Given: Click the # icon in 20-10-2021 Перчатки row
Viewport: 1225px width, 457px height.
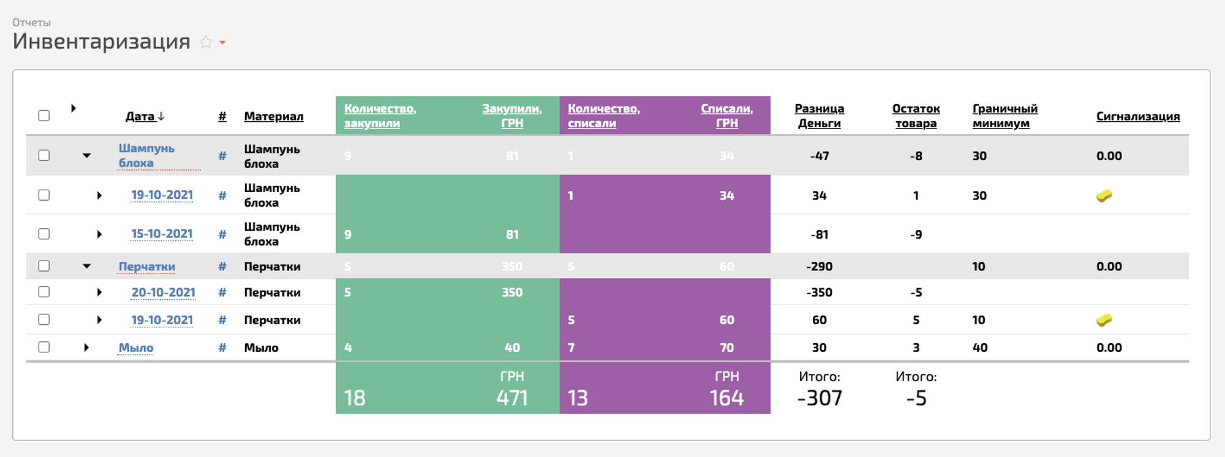Looking at the screenshot, I should (222, 292).
